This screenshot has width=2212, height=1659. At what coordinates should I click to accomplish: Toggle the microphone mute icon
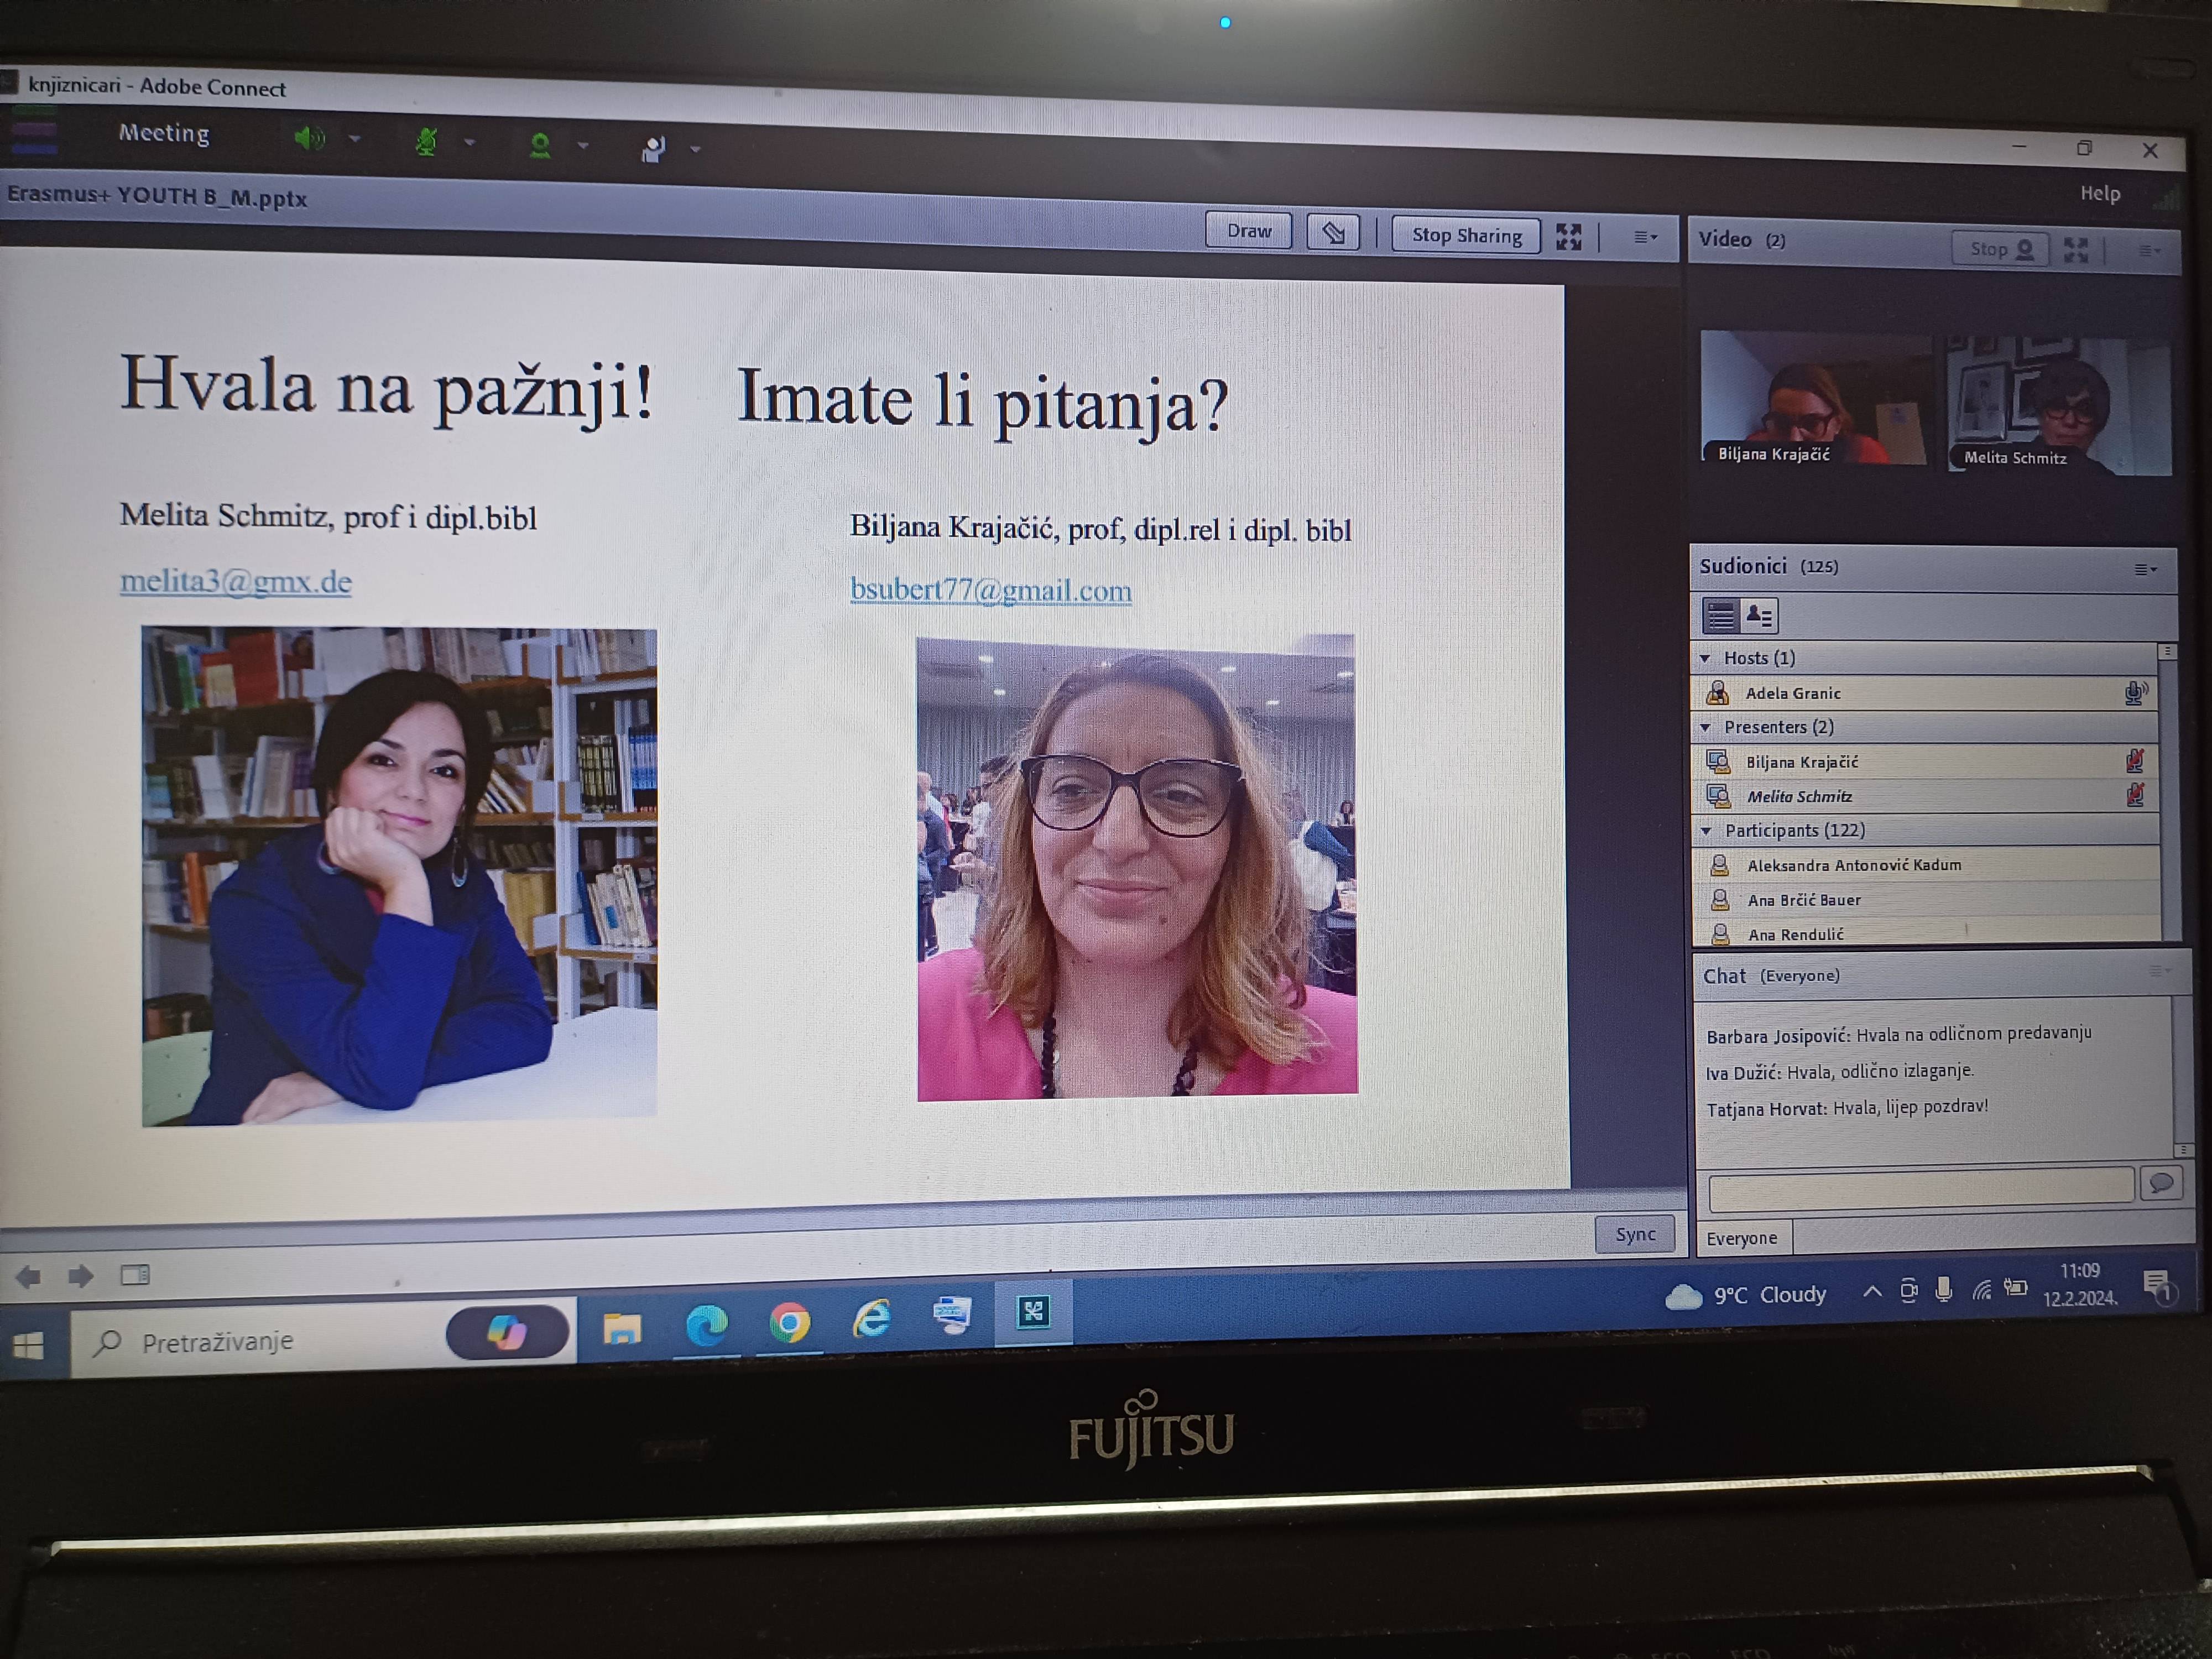(x=426, y=142)
